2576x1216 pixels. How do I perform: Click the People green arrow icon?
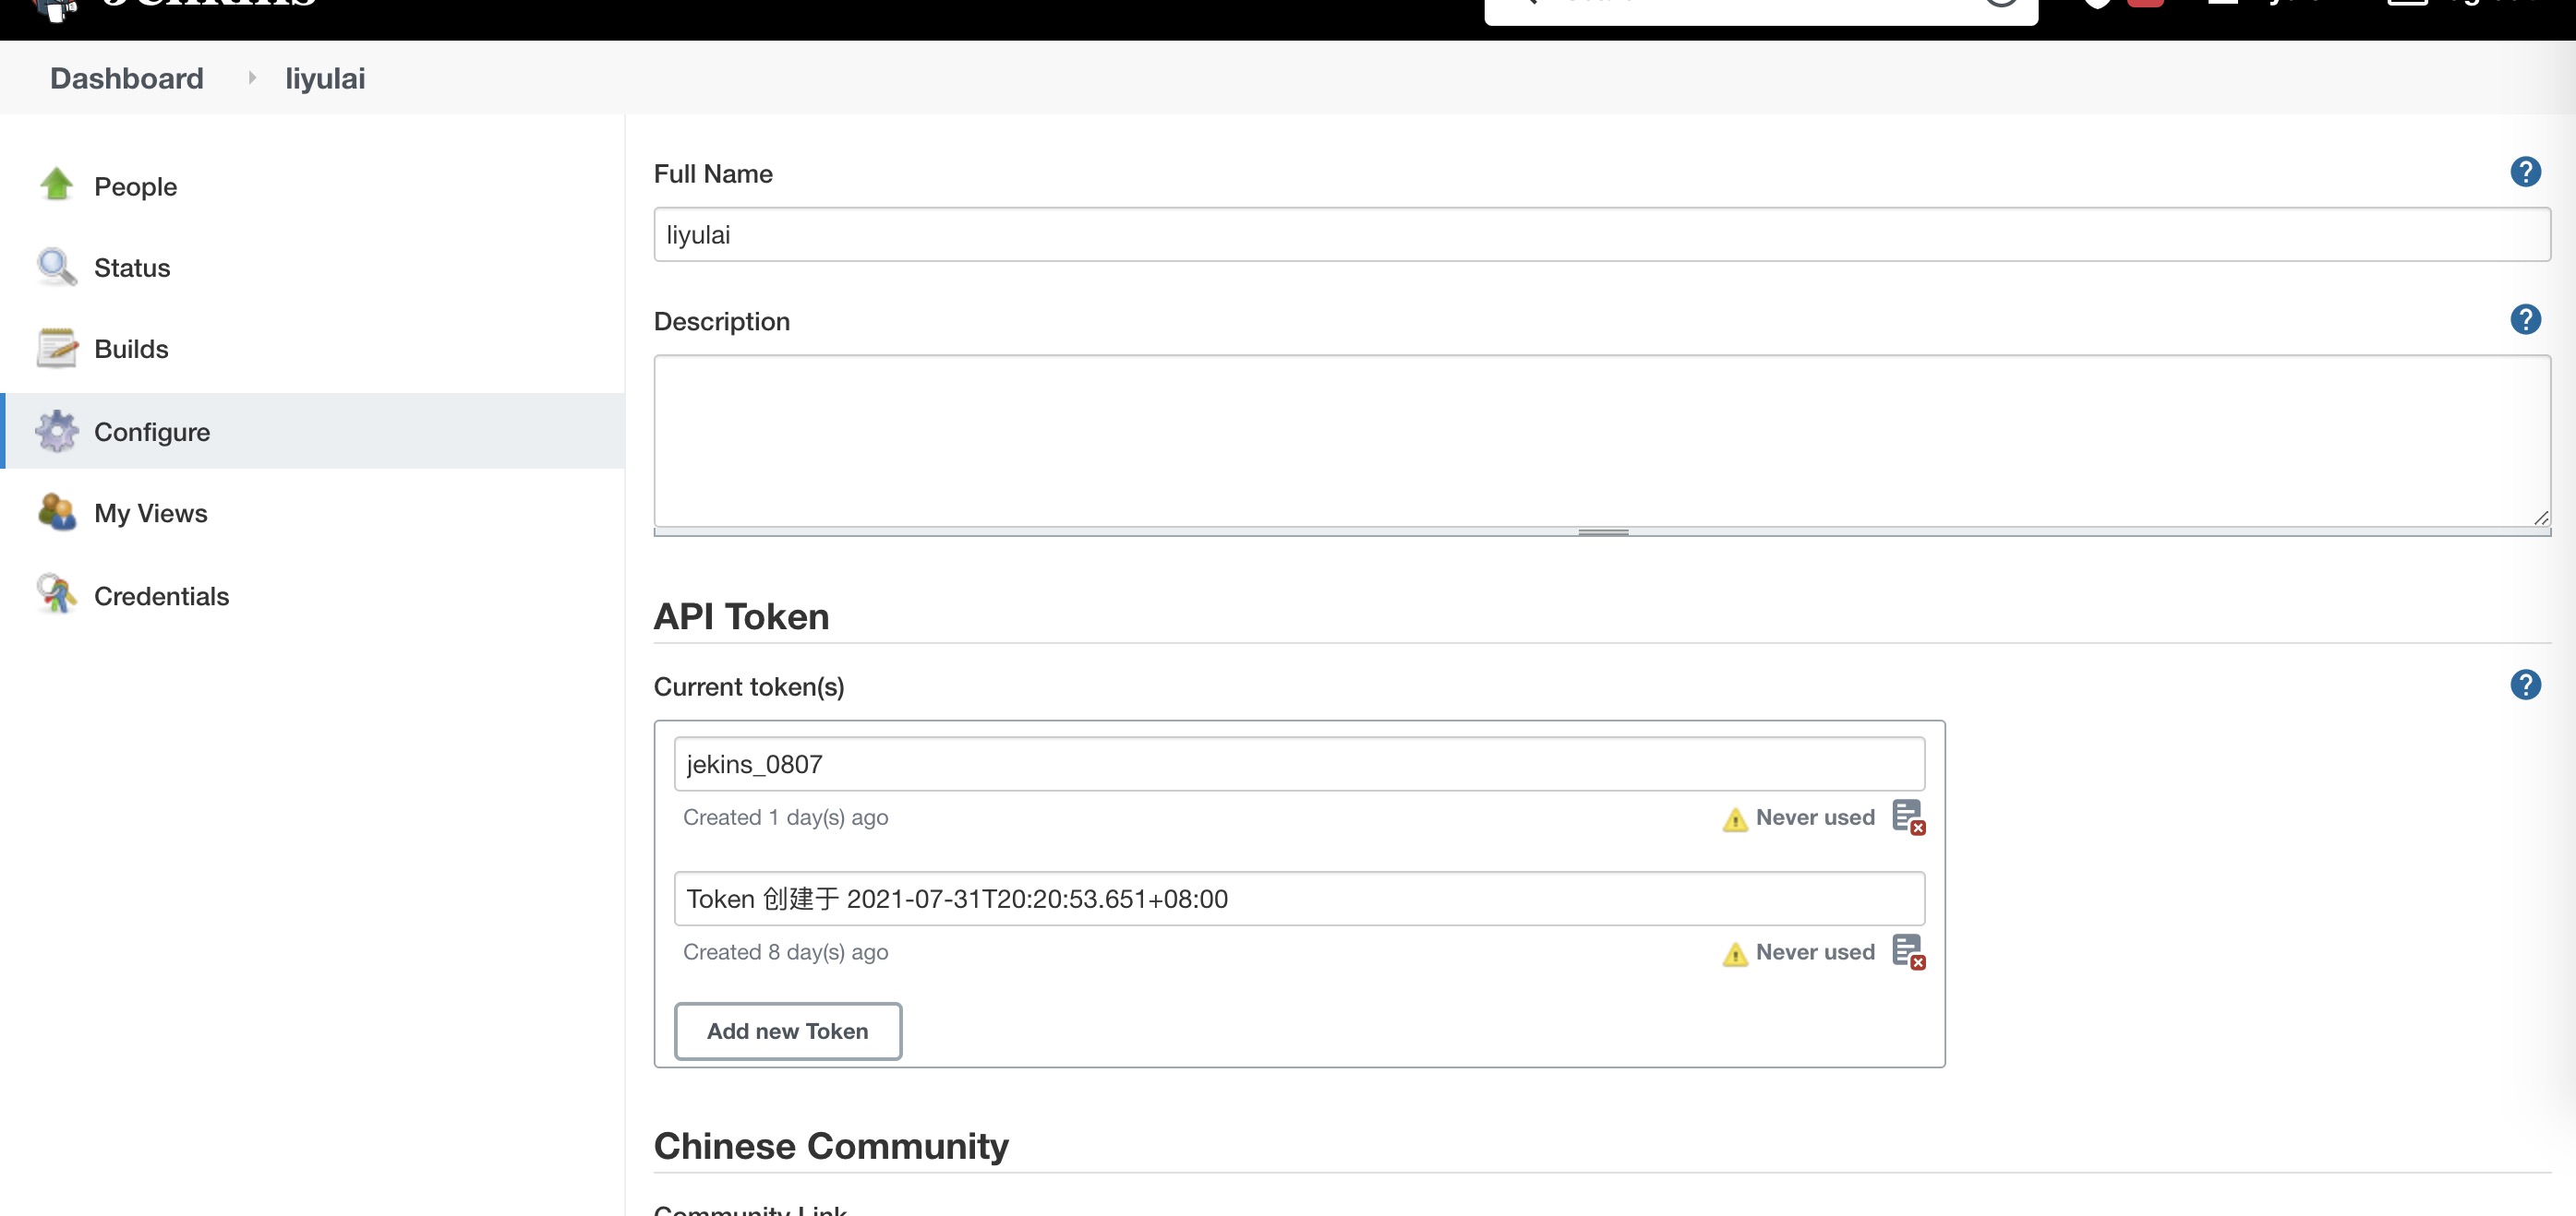56,185
